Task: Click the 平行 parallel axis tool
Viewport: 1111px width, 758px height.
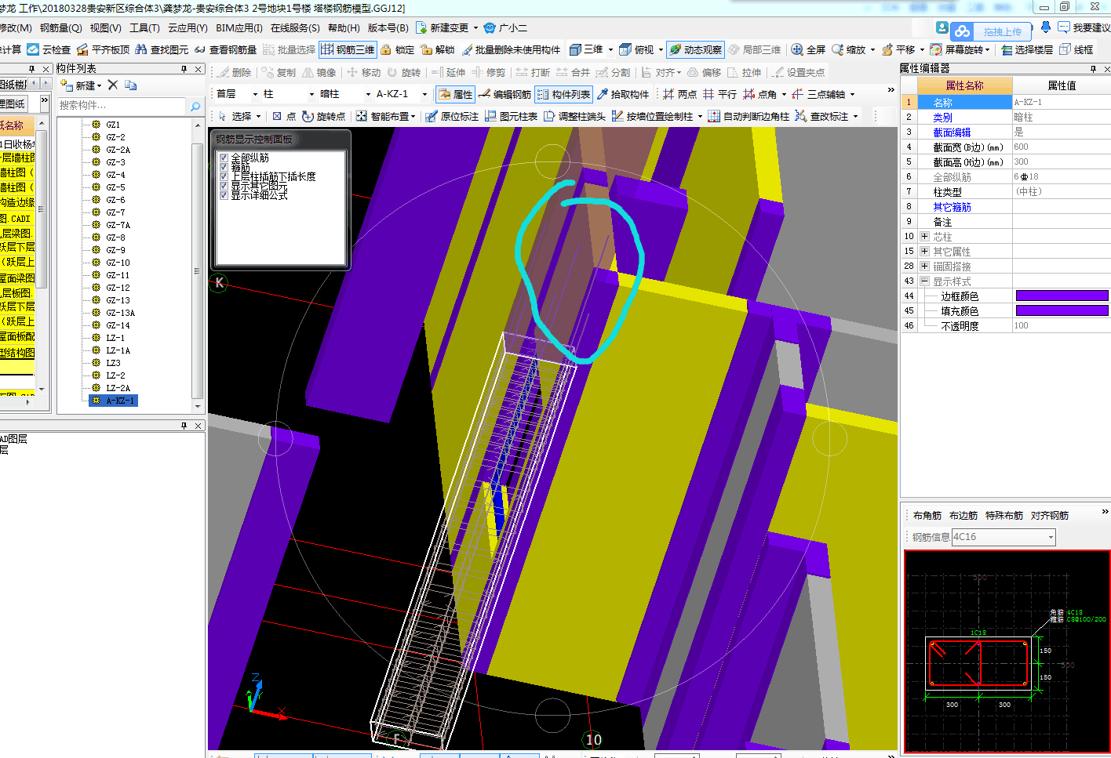Action: 719,94
